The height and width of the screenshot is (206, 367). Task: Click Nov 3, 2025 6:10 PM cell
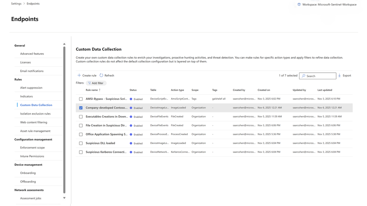coord(329,99)
